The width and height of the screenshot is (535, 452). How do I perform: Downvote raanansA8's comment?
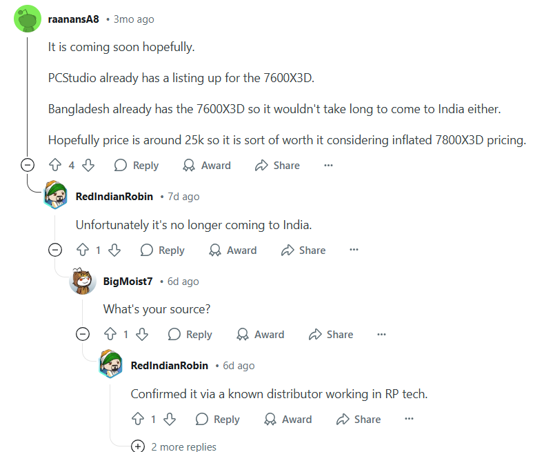click(x=88, y=165)
